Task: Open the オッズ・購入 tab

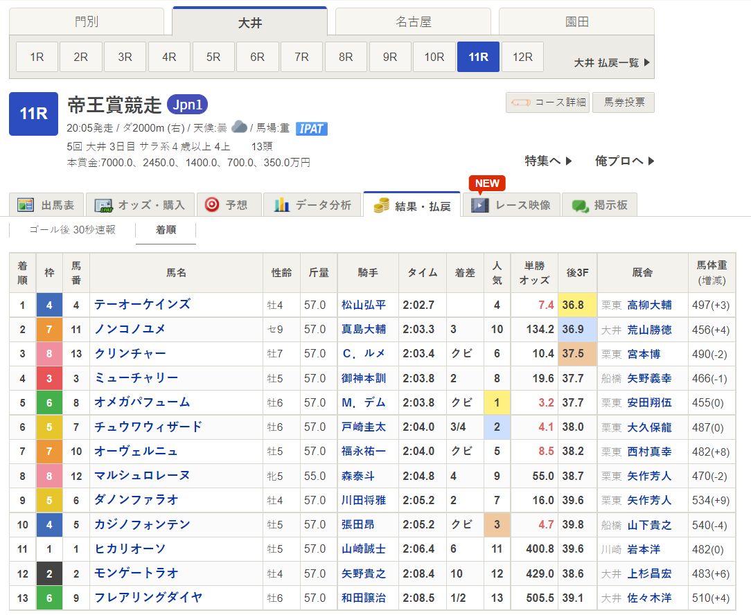Action: point(142,205)
